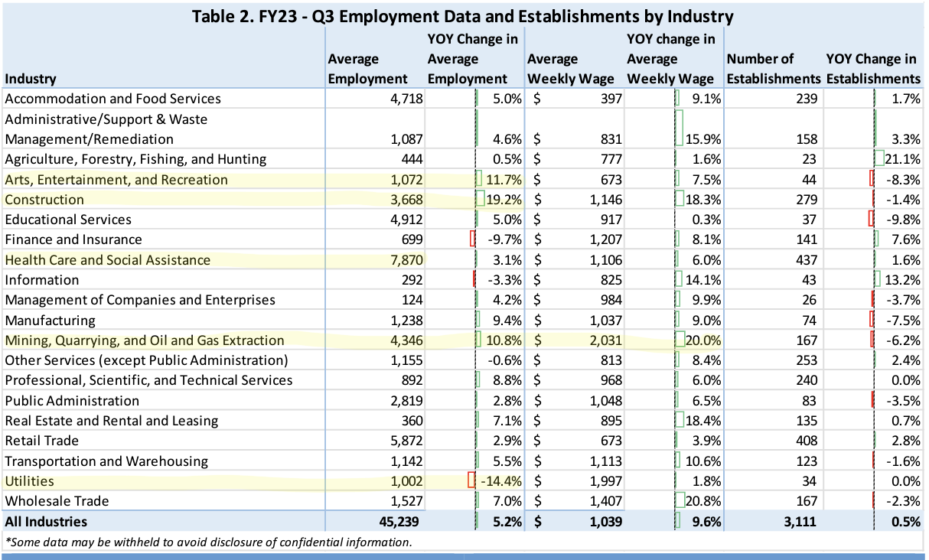929x560 pixels.
Task: Click the 18.4% wage change cell
Action: (x=704, y=421)
